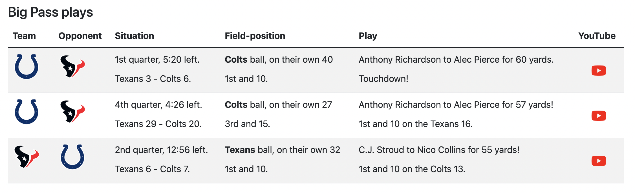635x193 pixels.
Task: Click the YouTube column header
Action: click(597, 36)
